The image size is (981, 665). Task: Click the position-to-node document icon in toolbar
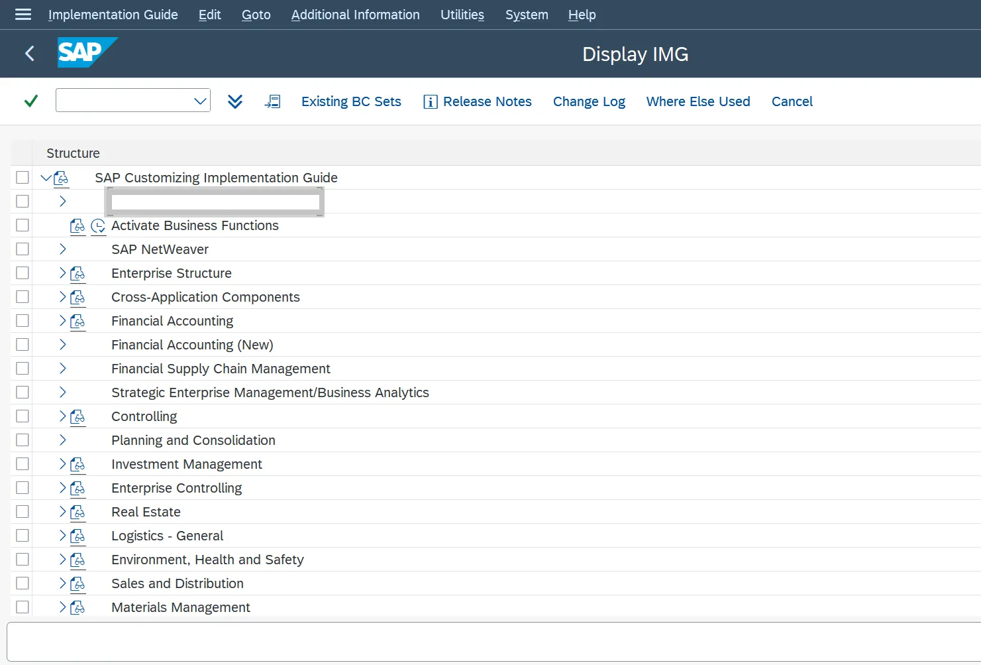[272, 101]
